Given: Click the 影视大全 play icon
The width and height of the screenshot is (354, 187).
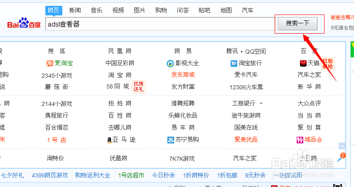Looking at the screenshot, I should 170,64.
